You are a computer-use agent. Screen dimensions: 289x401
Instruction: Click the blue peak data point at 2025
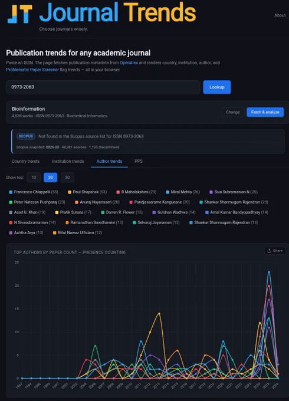(x=269, y=272)
